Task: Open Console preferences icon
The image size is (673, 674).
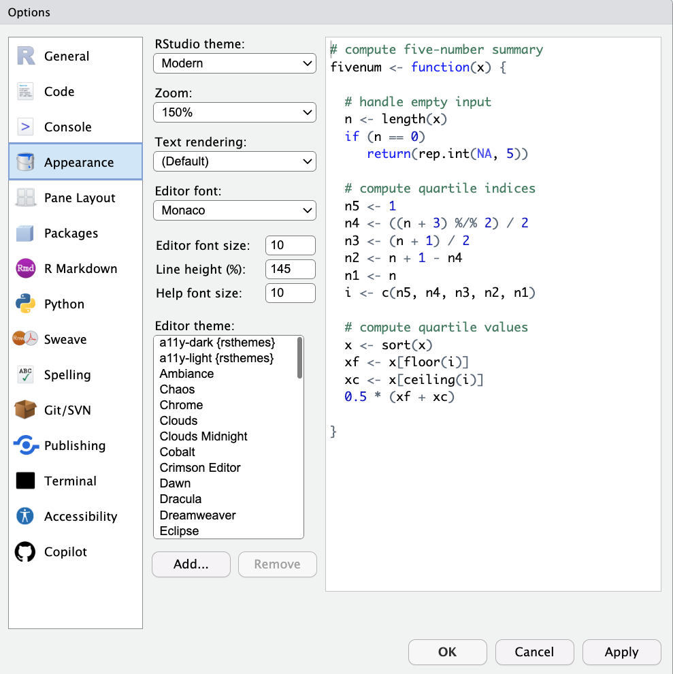Action: point(25,127)
